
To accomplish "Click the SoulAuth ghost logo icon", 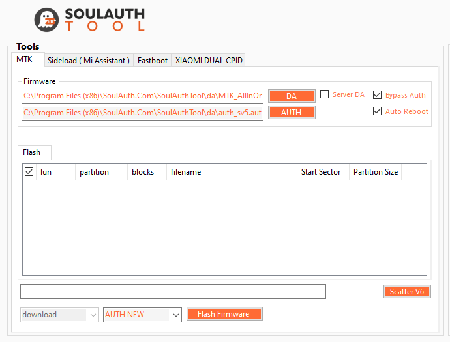I will [46, 20].
